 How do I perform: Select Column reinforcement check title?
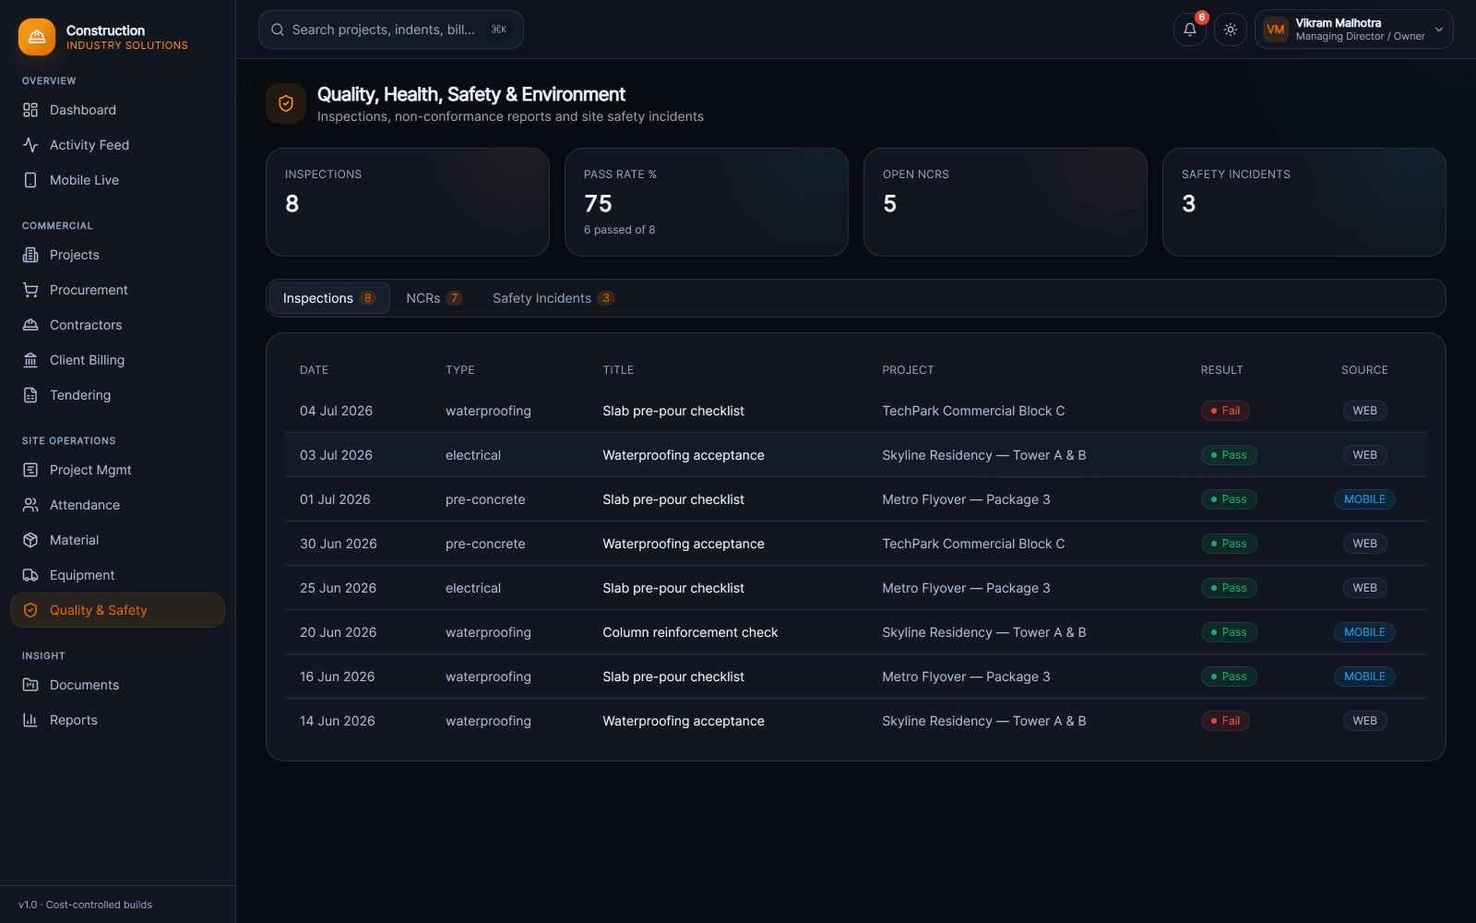pyautogui.click(x=690, y=632)
